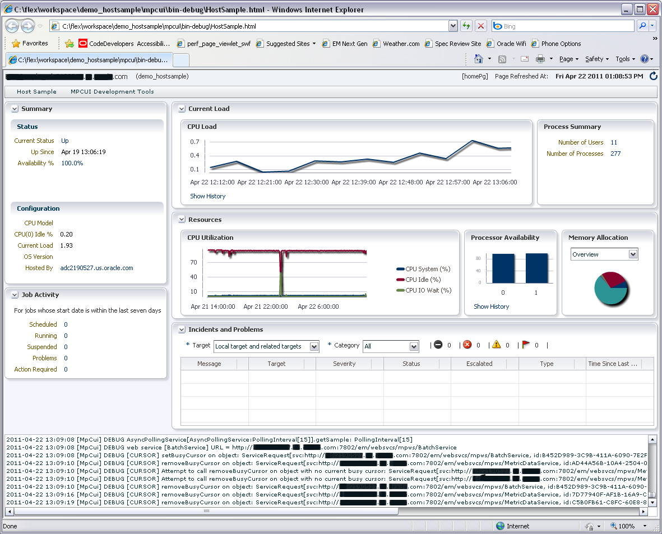Open the Page menu dropdown
Image resolution: width=662 pixels, height=534 pixels.
[x=569, y=59]
